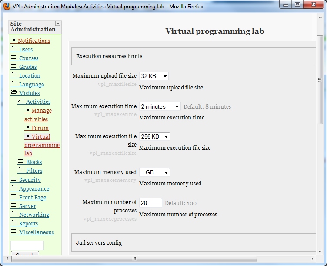Click the vpl_maxfilesize setting name
This screenshot has height=266, width=327.
117,84
